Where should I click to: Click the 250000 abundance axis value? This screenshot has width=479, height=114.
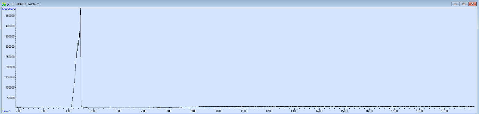[x=10, y=57]
